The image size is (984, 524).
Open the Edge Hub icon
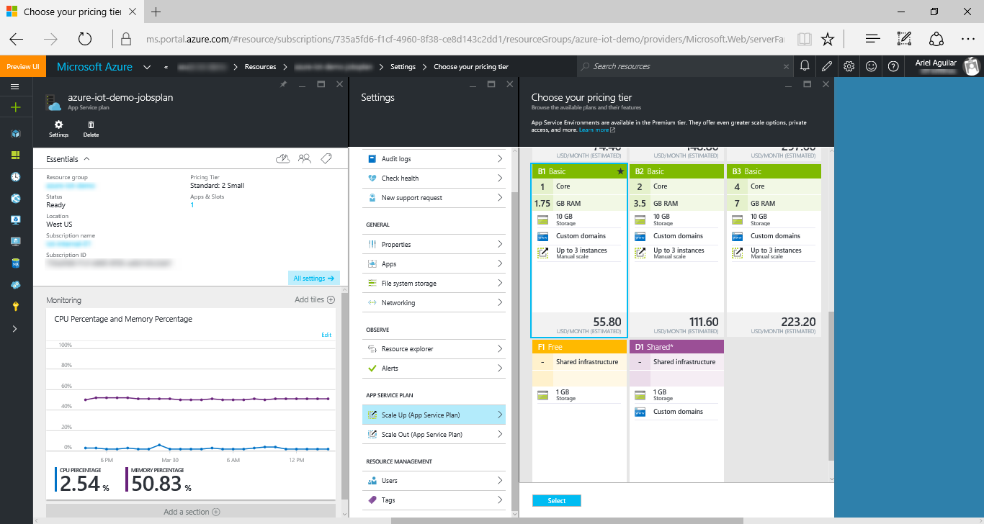coord(872,39)
